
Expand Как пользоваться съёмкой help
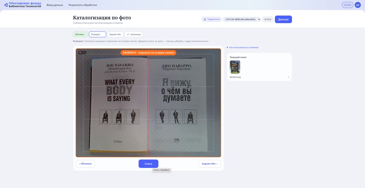point(243,47)
